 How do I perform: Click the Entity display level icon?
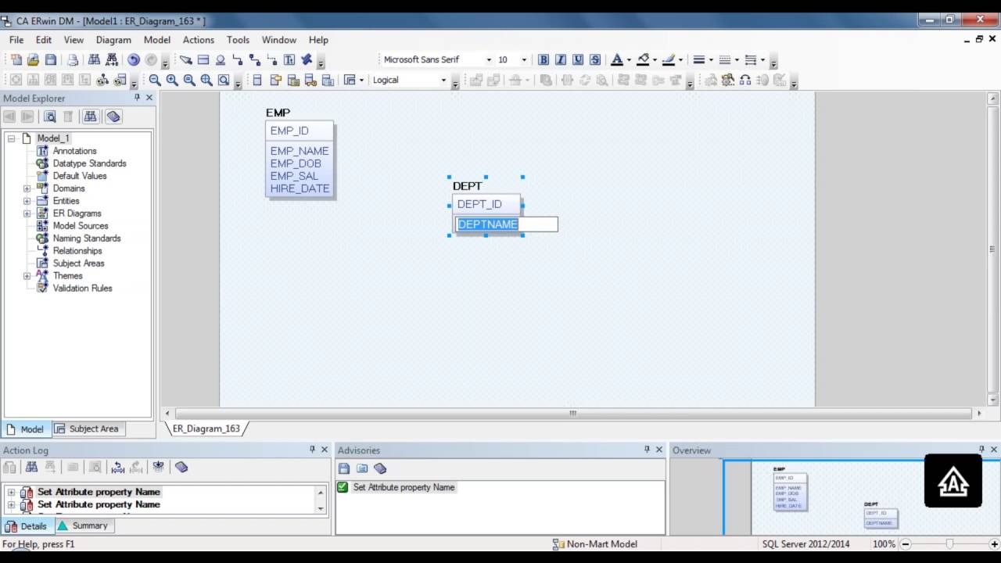(x=257, y=80)
